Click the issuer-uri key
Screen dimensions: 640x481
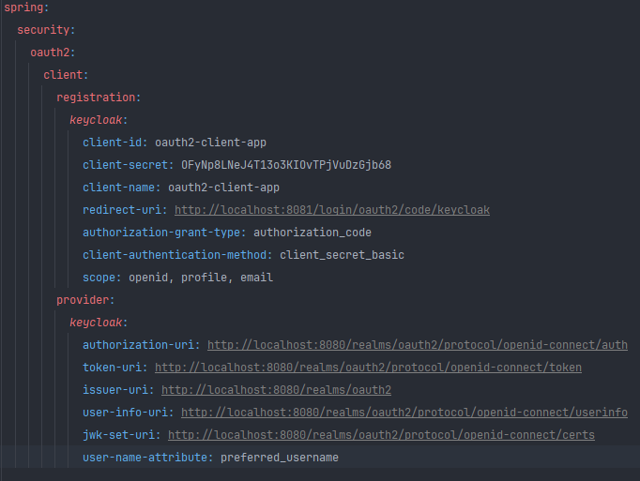115,389
